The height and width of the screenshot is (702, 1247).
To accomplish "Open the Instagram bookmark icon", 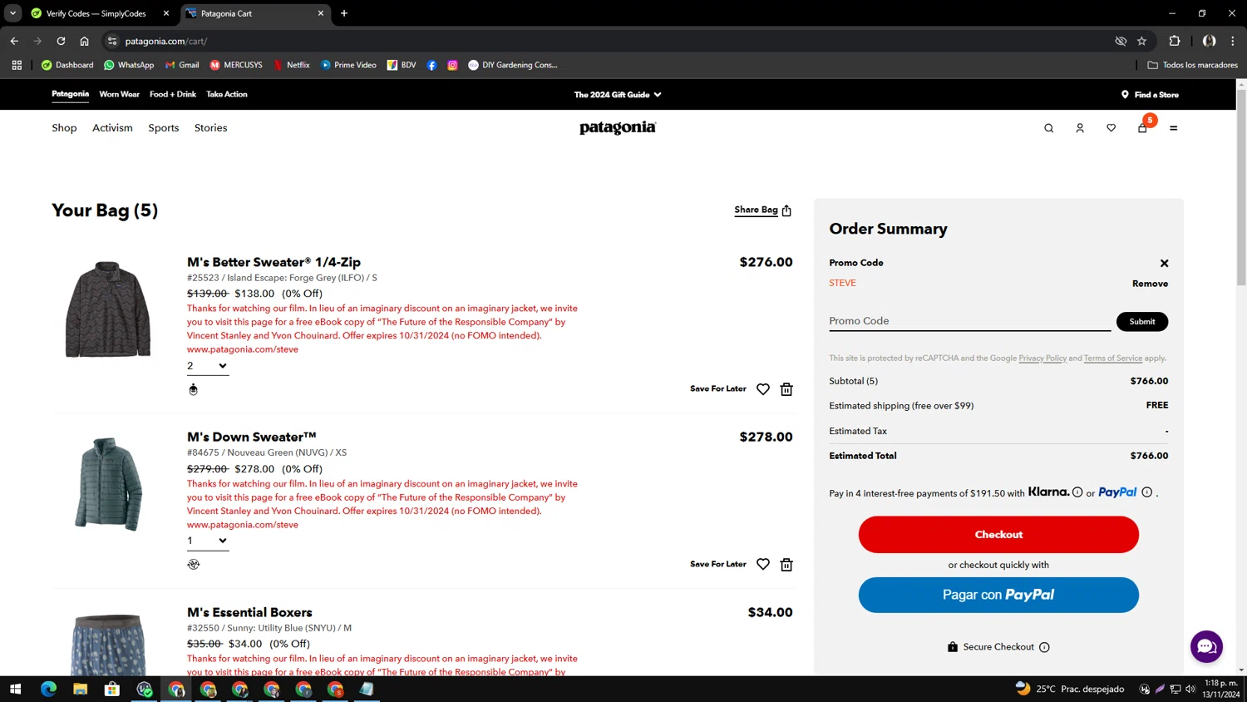I will click(x=452, y=65).
